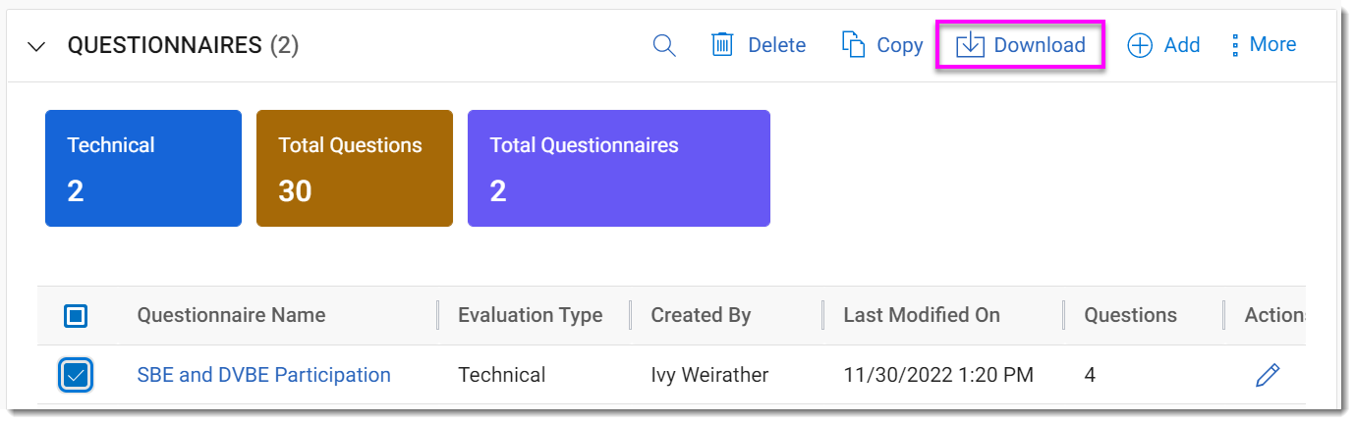Open the More vertical dots menu
This screenshot has width=1356, height=424.
[x=1235, y=45]
